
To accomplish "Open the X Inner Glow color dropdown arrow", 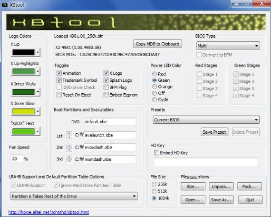I will click(38, 111).
